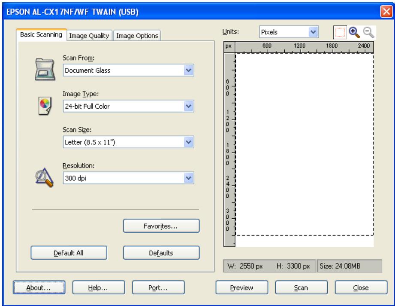This screenshot has width=395, height=306.
Task: Open the Resolution dropdown
Action: coord(129,178)
